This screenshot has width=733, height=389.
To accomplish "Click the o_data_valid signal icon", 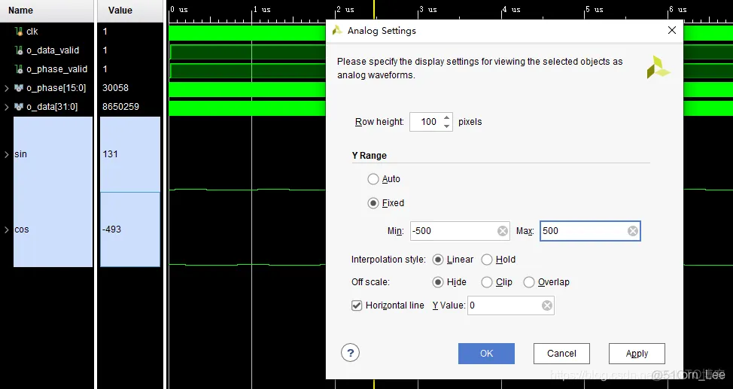I will click(x=19, y=50).
